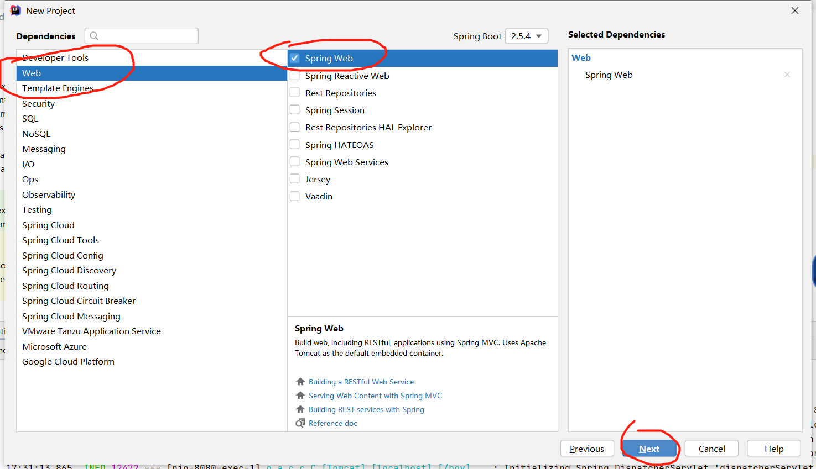This screenshot has width=816, height=469.
Task: Select the SQL category
Action: 152,118
